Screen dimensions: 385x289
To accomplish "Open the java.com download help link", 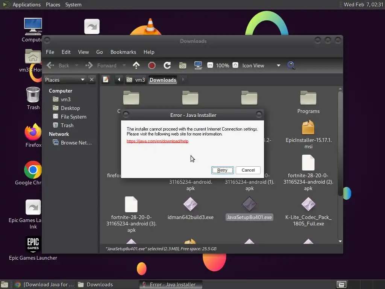I will (158, 141).
